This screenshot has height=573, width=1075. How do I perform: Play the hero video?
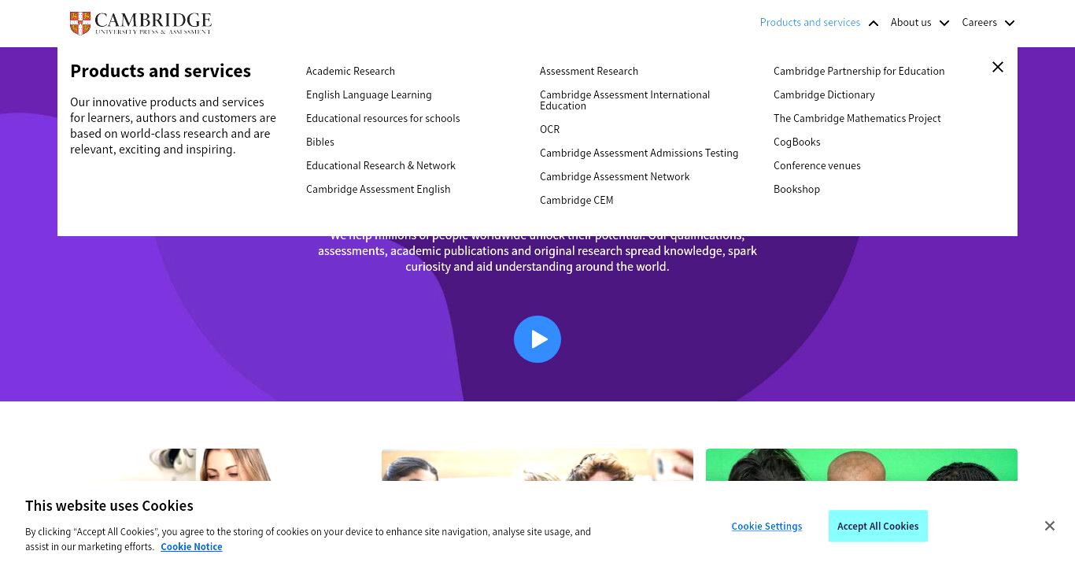[537, 339]
